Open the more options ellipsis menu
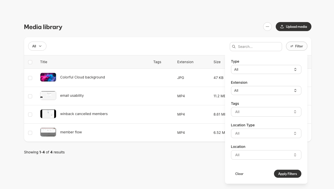The width and height of the screenshot is (334, 189). 267,27
